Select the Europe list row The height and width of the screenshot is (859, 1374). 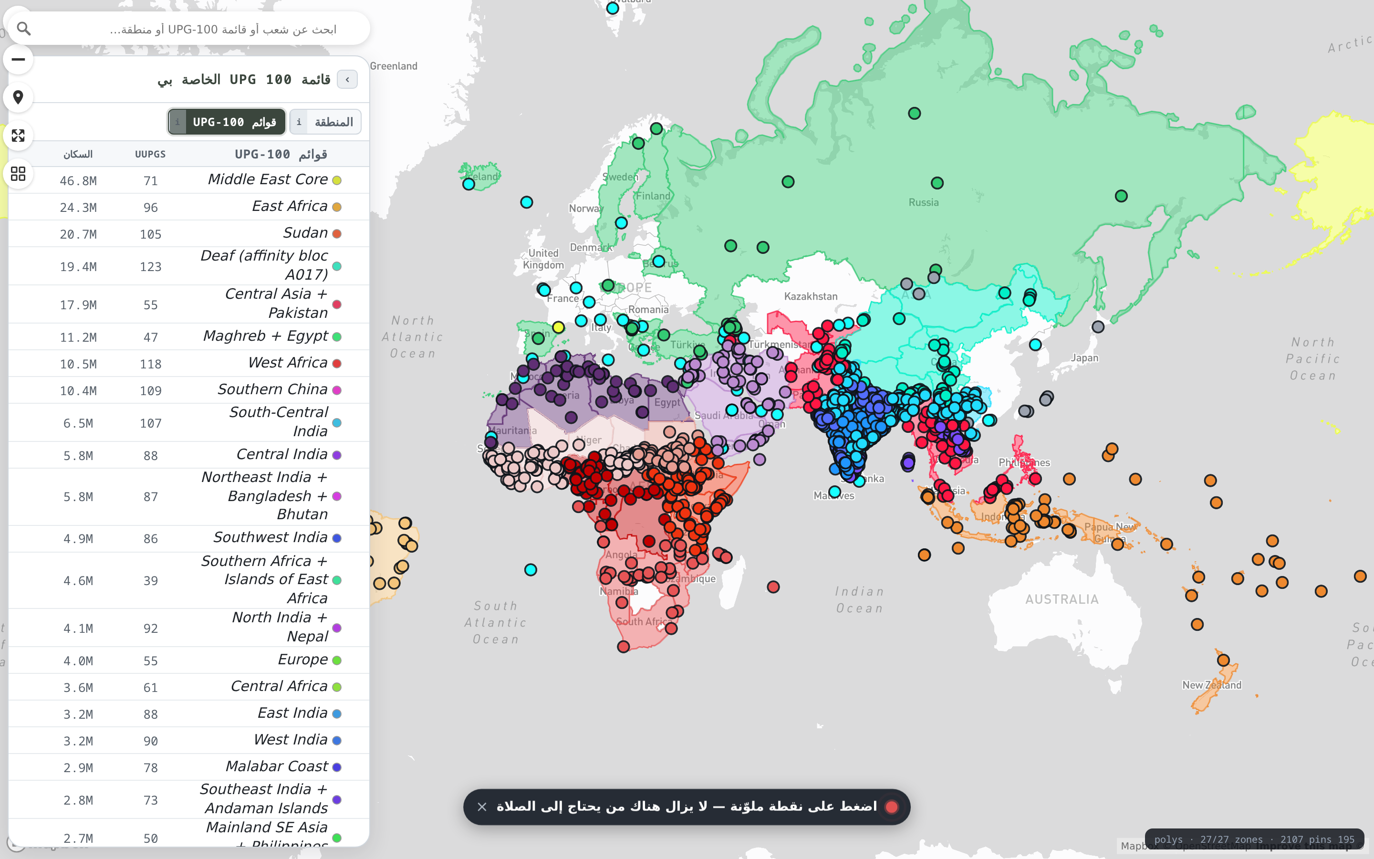point(189,660)
